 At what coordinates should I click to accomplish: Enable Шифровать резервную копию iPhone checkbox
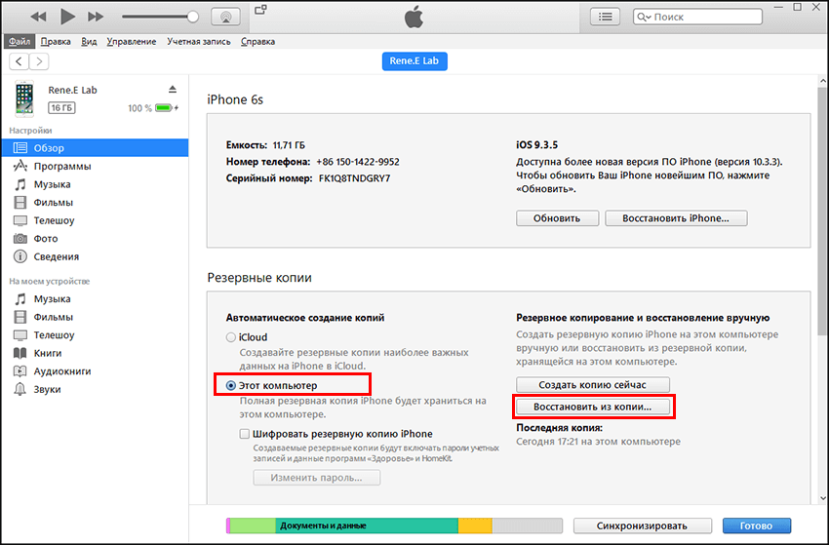[x=244, y=434]
